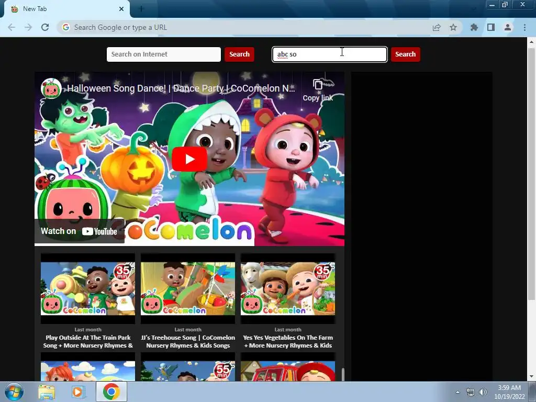Click the search field containing 'abc so'

330,54
